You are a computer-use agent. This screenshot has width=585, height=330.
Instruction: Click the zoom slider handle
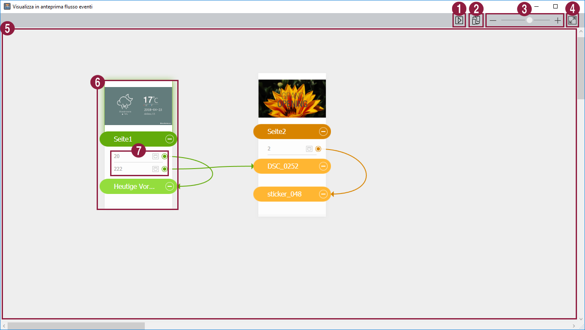tap(529, 20)
